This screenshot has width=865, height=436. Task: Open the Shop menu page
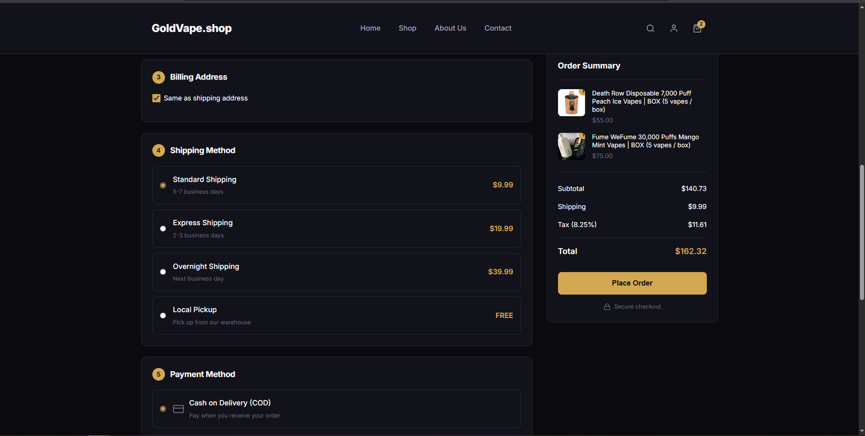(x=407, y=28)
